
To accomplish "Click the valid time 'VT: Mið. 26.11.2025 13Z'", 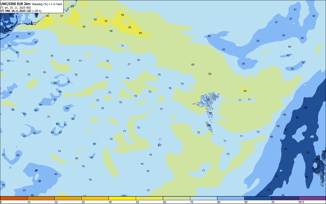I will click(x=16, y=11).
